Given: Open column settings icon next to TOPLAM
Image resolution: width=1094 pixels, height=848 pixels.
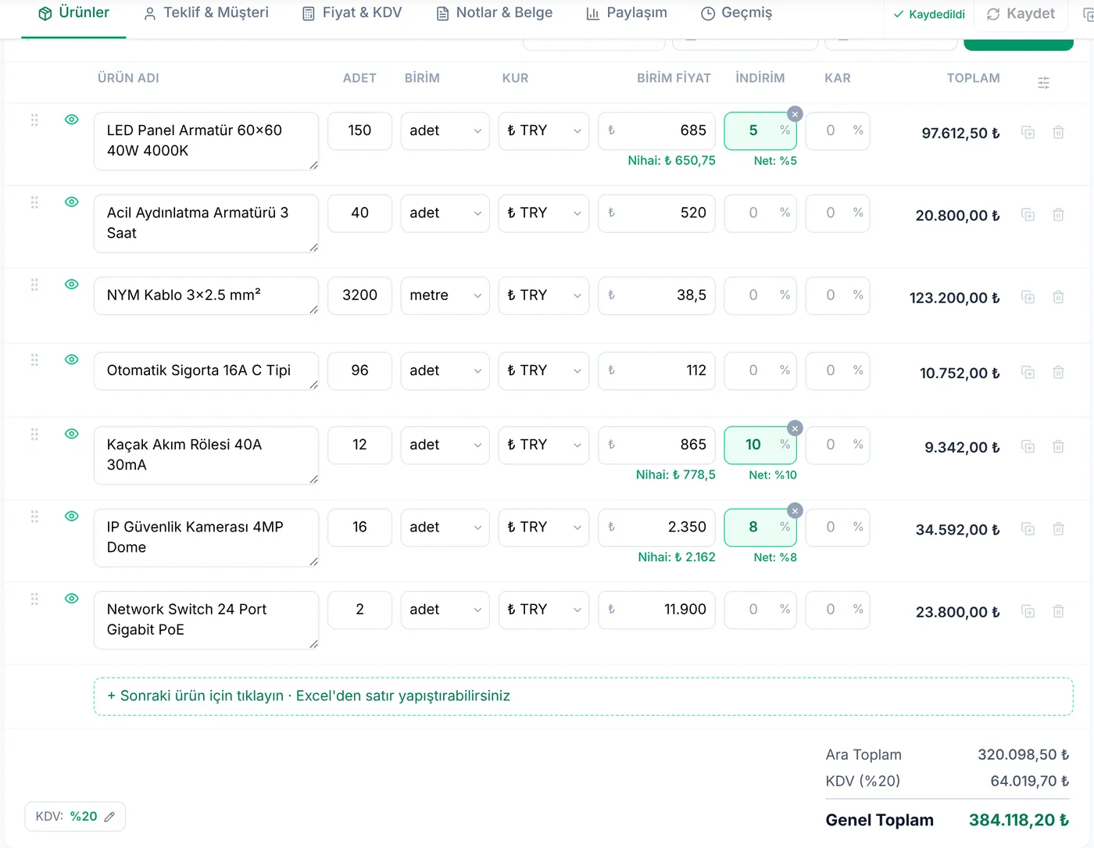Looking at the screenshot, I should pyautogui.click(x=1043, y=83).
